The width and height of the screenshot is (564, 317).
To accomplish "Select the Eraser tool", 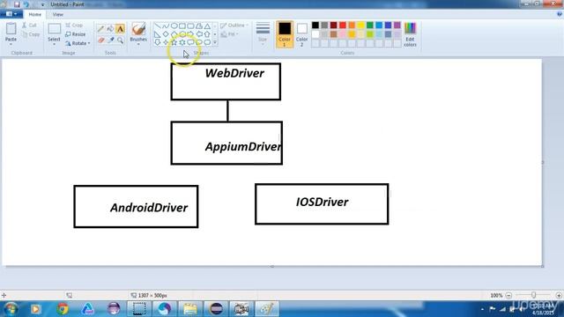I will [101, 41].
